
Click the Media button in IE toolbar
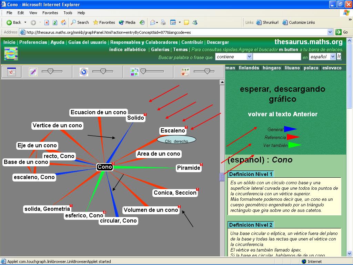(127, 22)
